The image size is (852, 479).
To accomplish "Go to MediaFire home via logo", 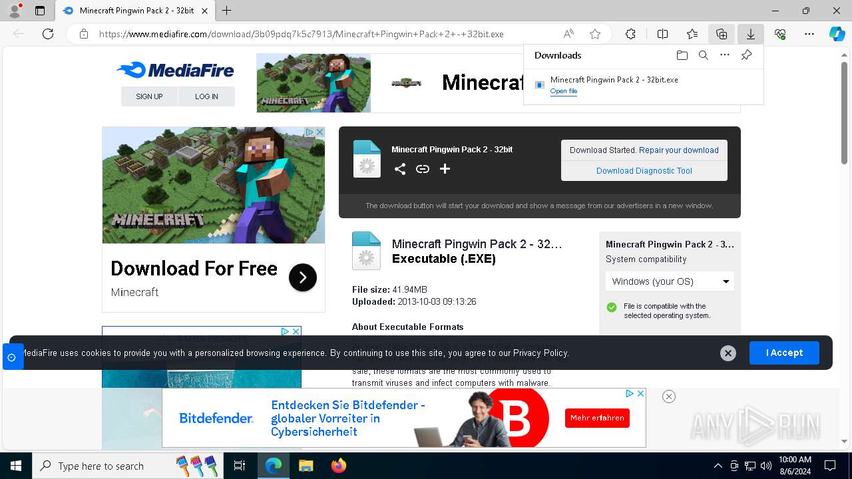I will tap(175, 70).
